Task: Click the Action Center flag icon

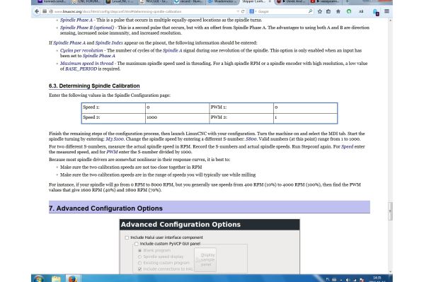Action: click(362, 280)
